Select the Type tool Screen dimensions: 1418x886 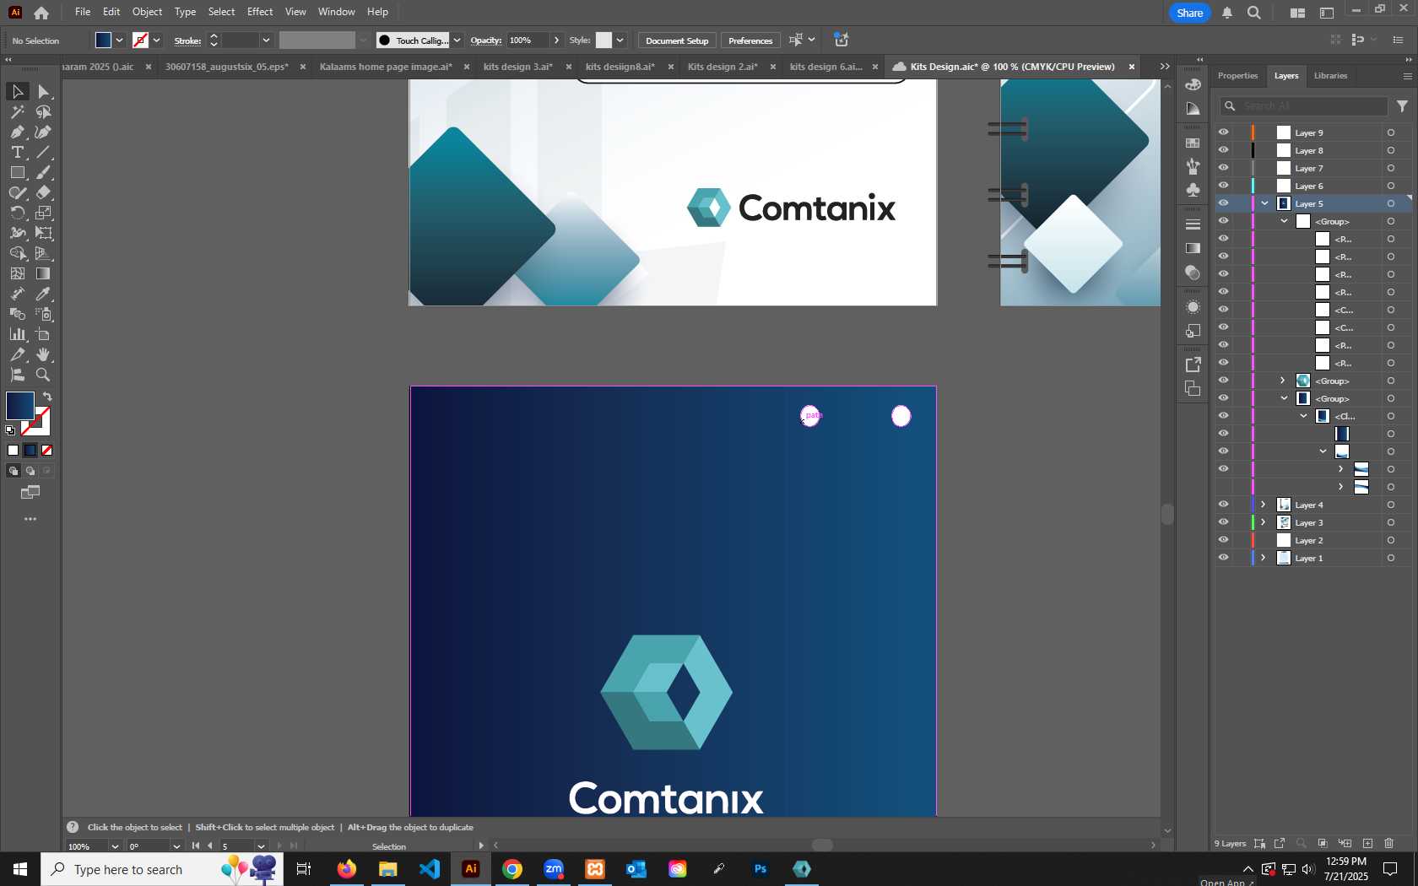17,152
